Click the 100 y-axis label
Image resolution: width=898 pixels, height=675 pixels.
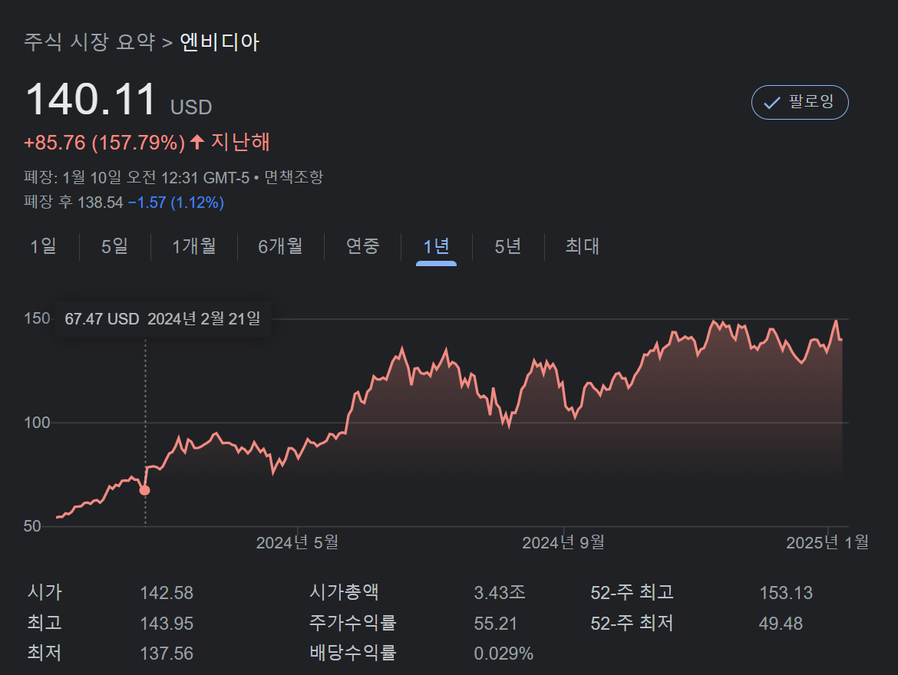(38, 423)
